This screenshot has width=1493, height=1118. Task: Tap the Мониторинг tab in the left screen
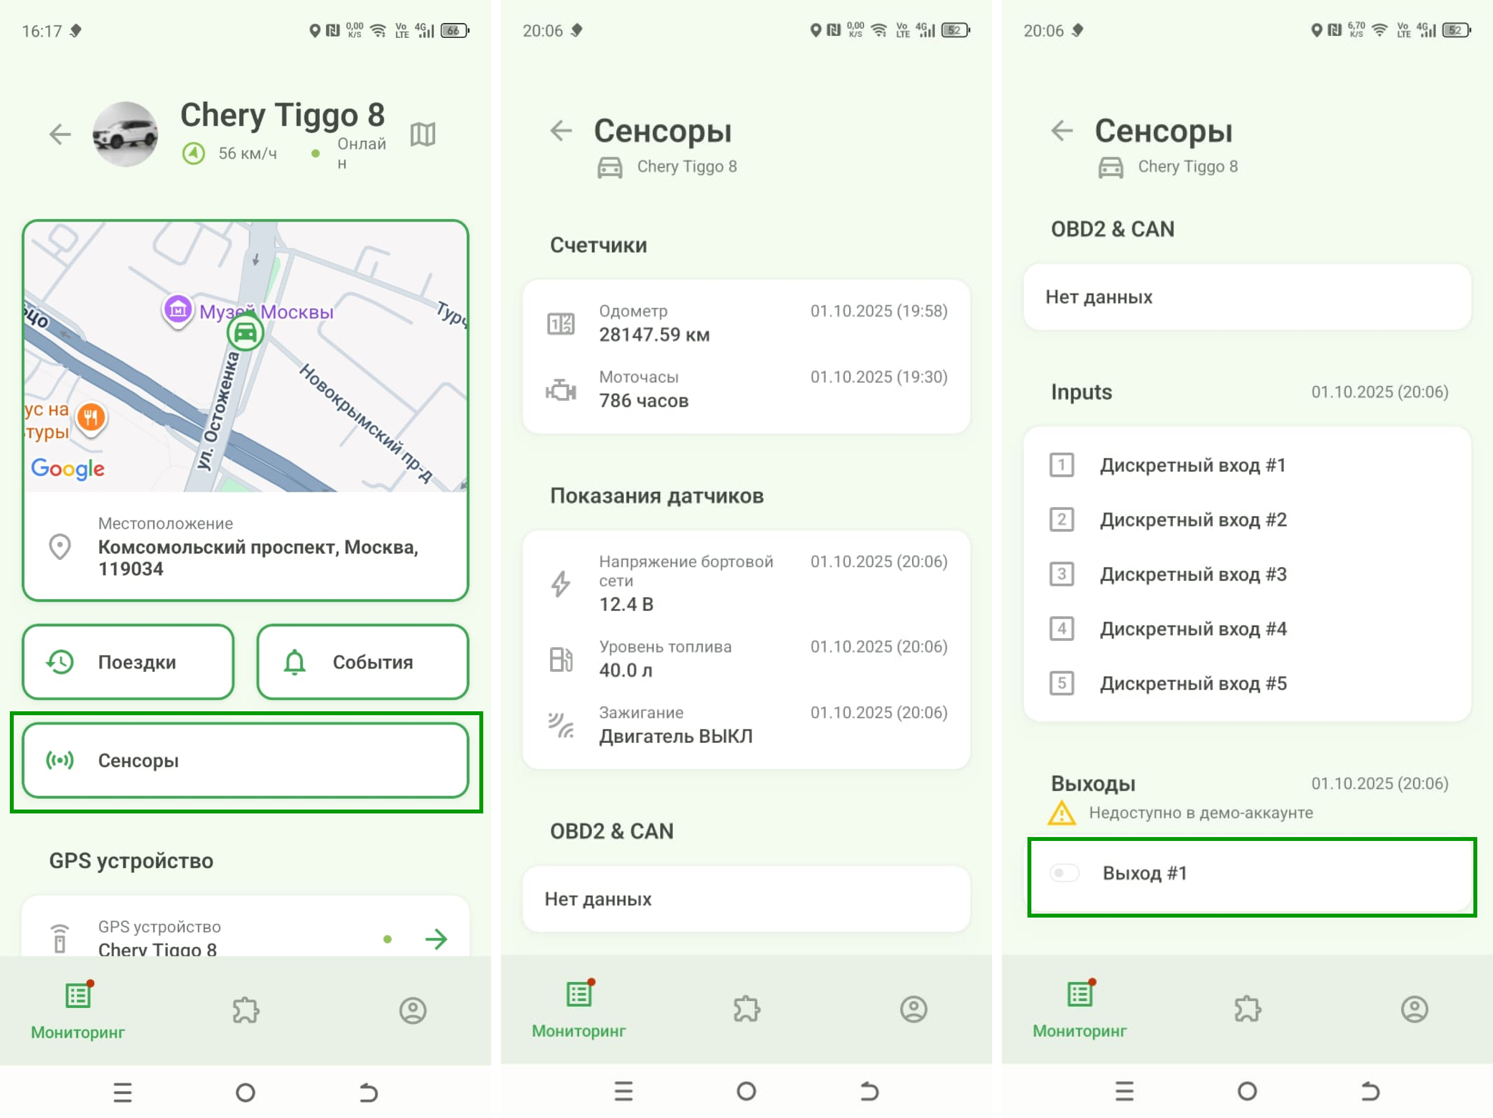coord(78,1009)
